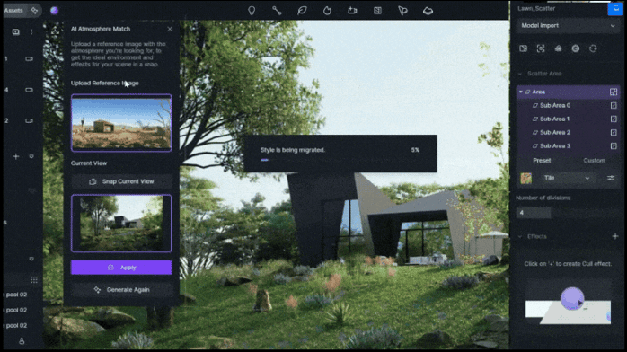Toggle Sub Area 3 checkbox
The height and width of the screenshot is (352, 627).
tap(614, 145)
